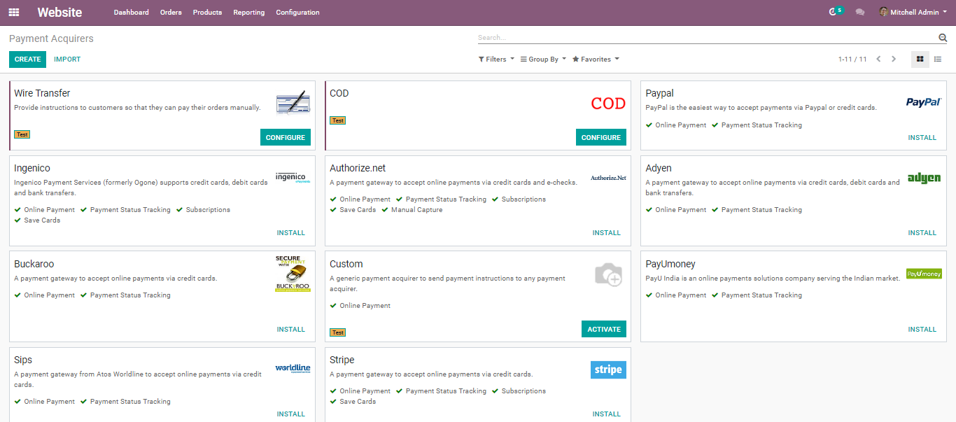
Task: Click Online Payment on Sips card
Action: [49, 402]
